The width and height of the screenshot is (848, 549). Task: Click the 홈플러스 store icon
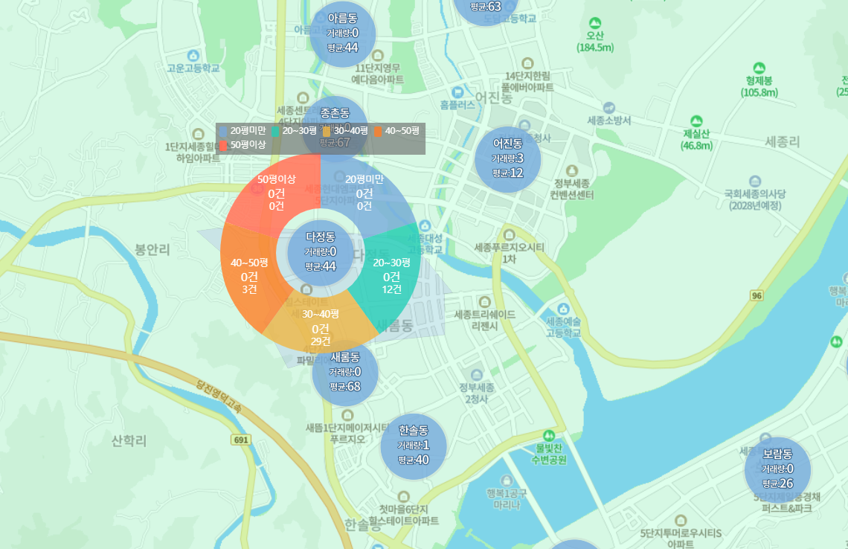[x=457, y=92]
